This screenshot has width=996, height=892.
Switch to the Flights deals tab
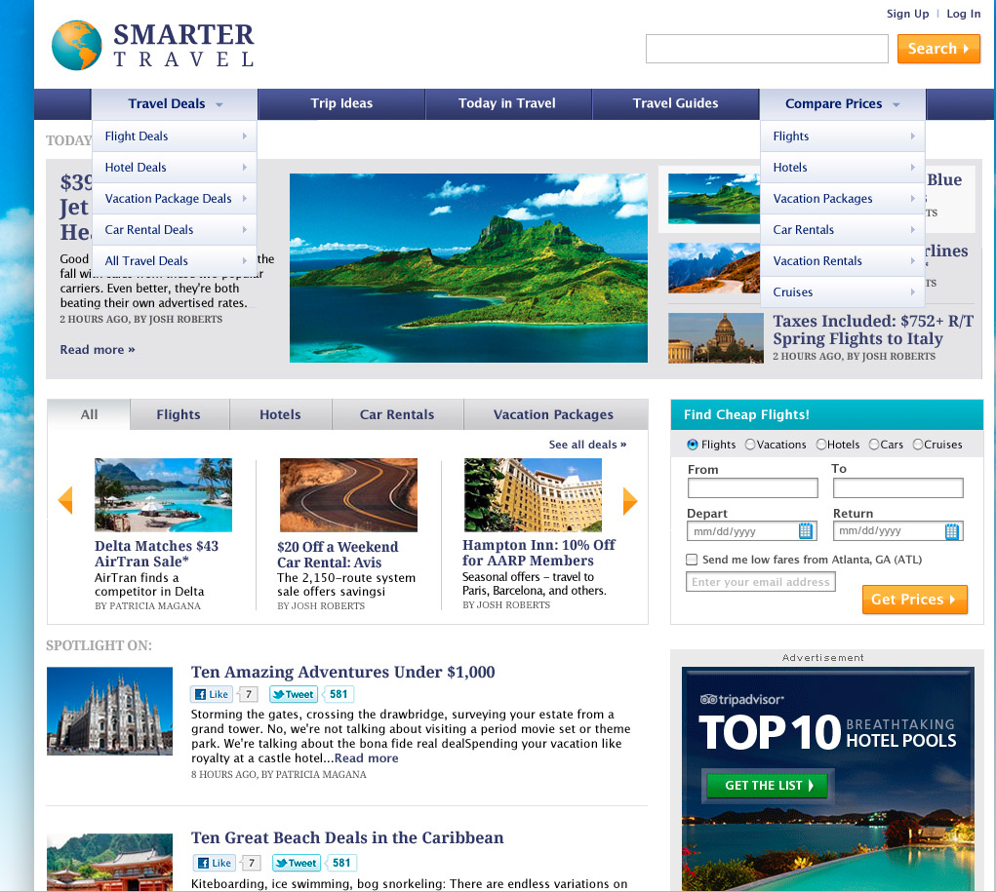(x=179, y=414)
